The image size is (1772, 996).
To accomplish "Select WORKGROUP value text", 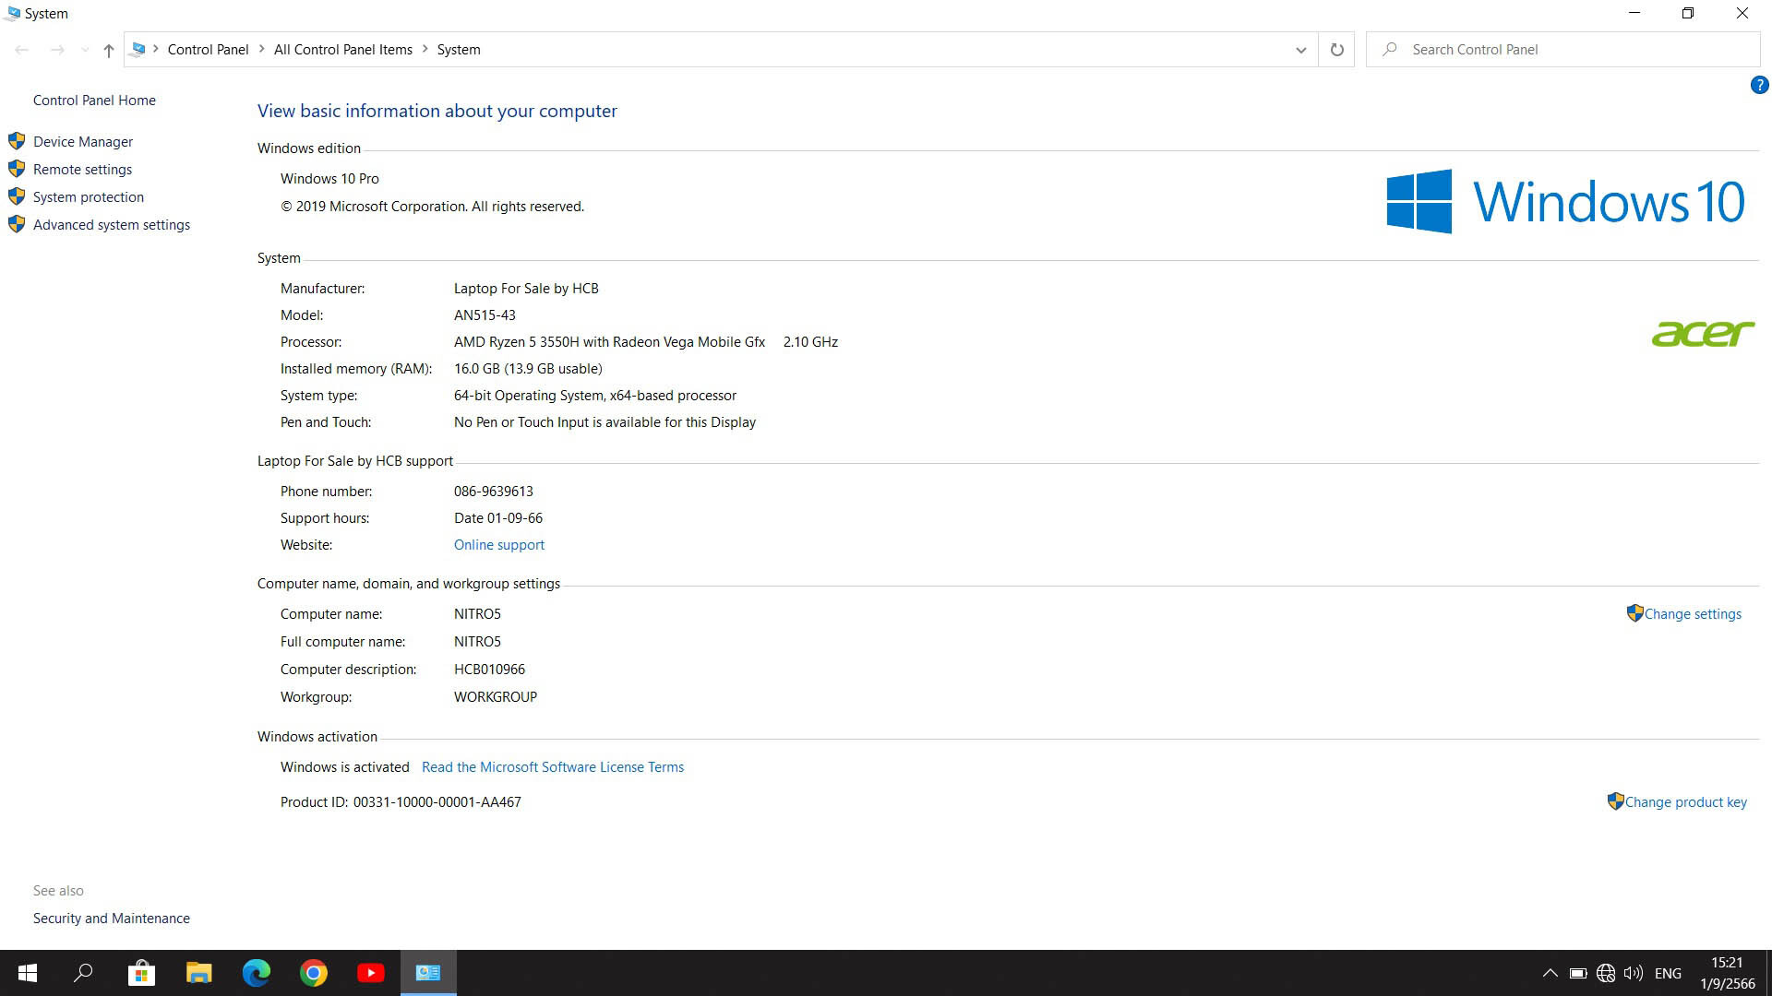I will coord(495,696).
